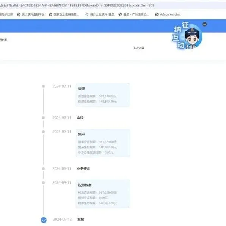Screen dimensions: 226x226
Task: Click globe icon of 国家企业信用信息 bookmark
Action: (50, 14)
